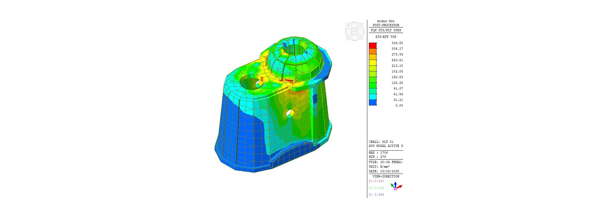The image size is (610, 198).
Task: Pick the dark blue legend swatch above 0.88
Action: click(373, 103)
